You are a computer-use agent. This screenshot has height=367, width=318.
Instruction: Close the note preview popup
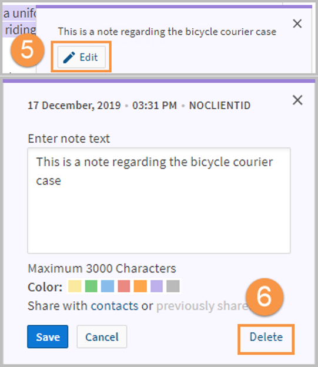pyautogui.click(x=297, y=23)
